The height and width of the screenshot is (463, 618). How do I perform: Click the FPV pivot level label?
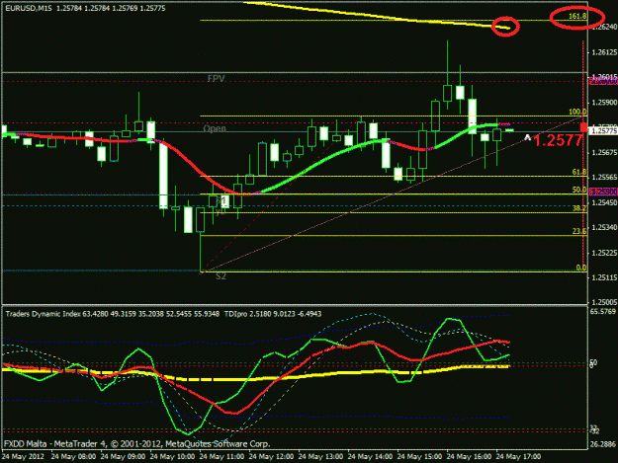click(x=216, y=78)
